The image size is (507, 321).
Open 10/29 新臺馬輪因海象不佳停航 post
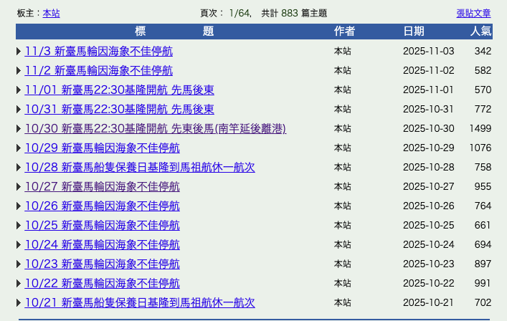pos(102,148)
